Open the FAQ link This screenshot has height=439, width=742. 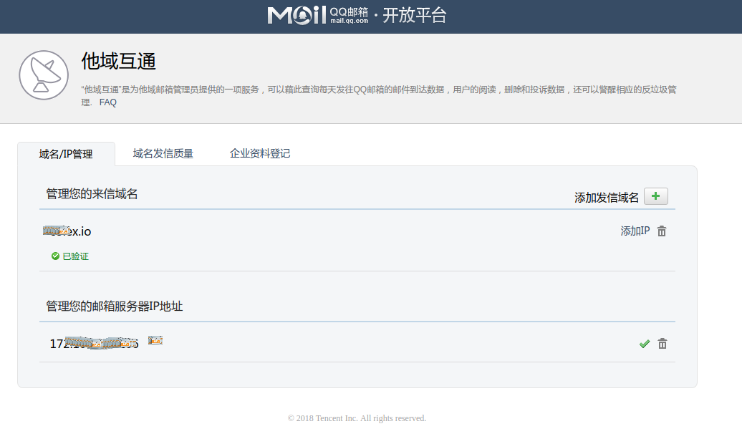point(107,102)
